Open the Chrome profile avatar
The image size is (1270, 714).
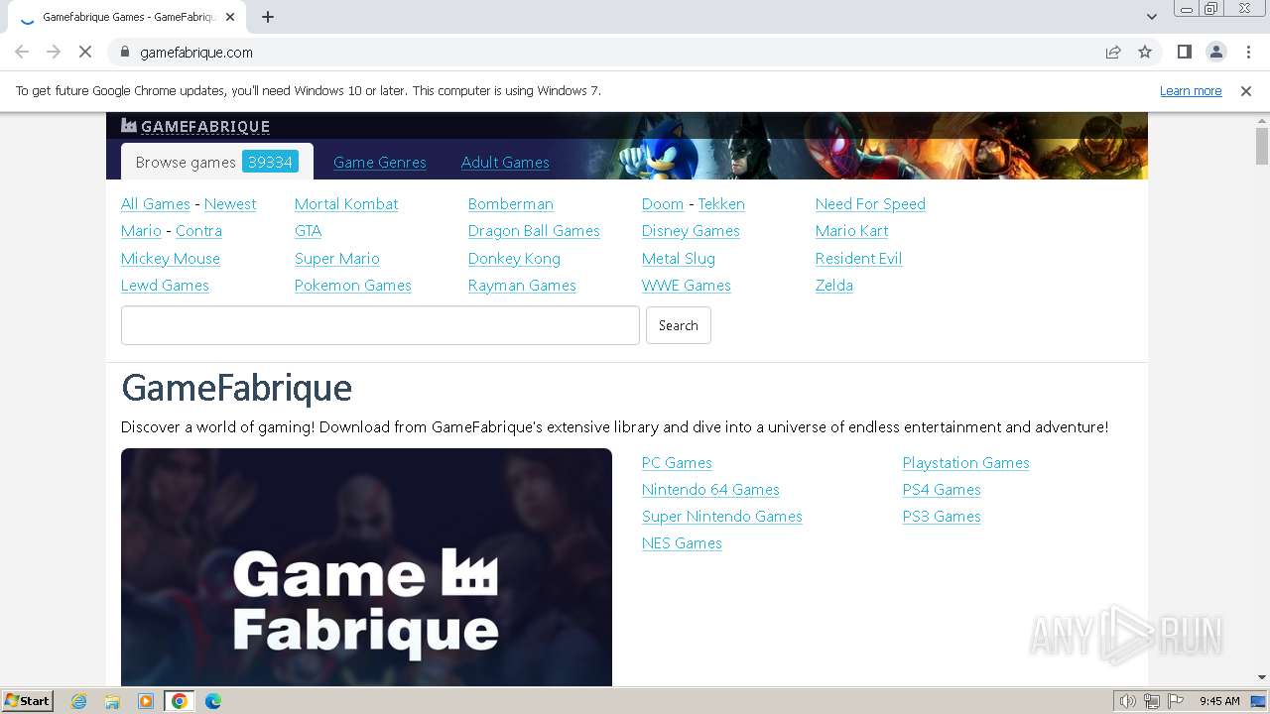1216,52
